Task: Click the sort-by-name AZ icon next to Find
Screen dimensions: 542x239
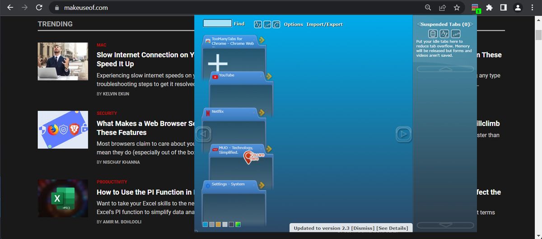Action: pos(258,24)
